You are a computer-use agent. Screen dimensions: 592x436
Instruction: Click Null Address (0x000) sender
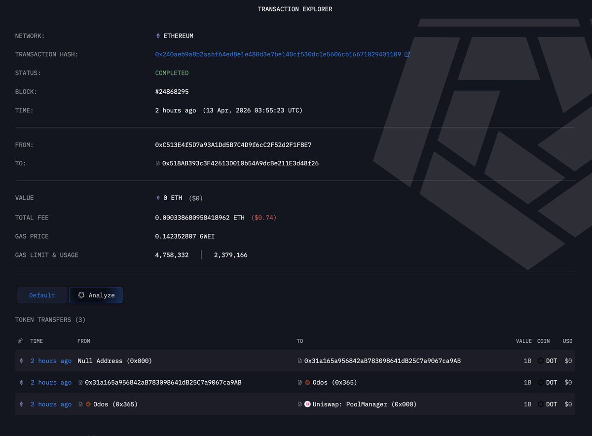point(114,361)
